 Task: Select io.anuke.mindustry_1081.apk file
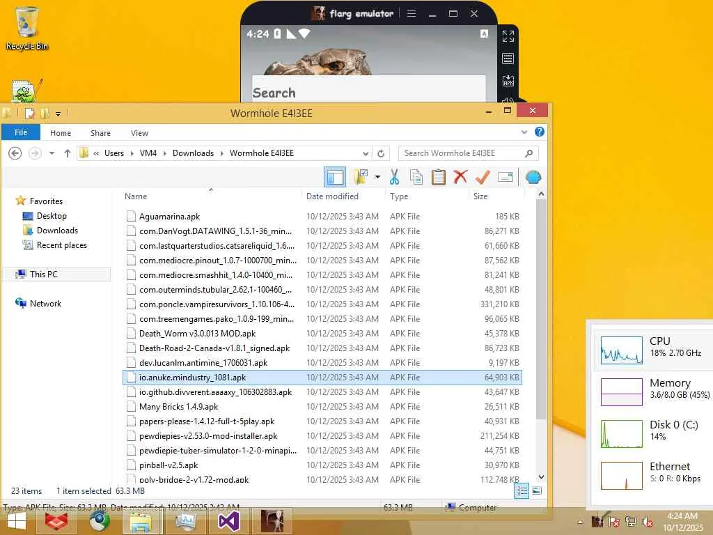[x=322, y=377]
